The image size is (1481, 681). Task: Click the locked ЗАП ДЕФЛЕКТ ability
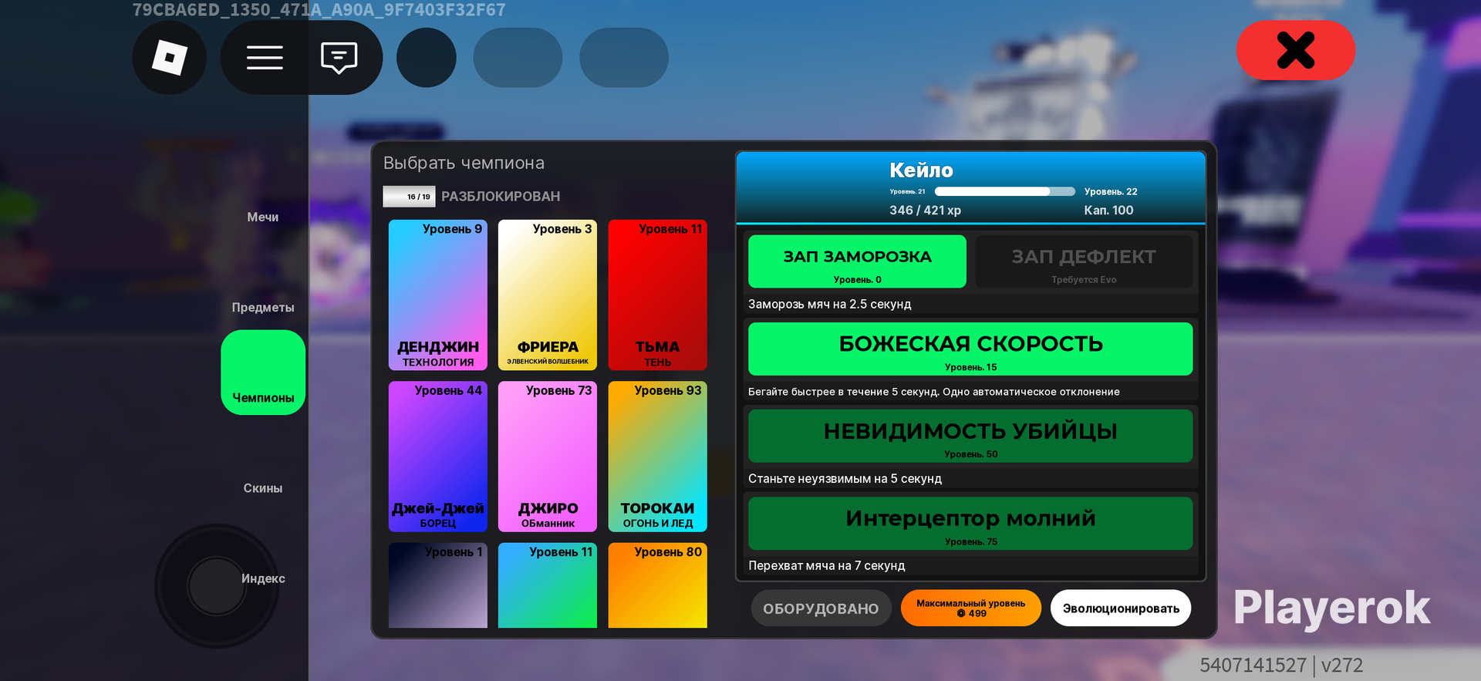(x=1084, y=261)
